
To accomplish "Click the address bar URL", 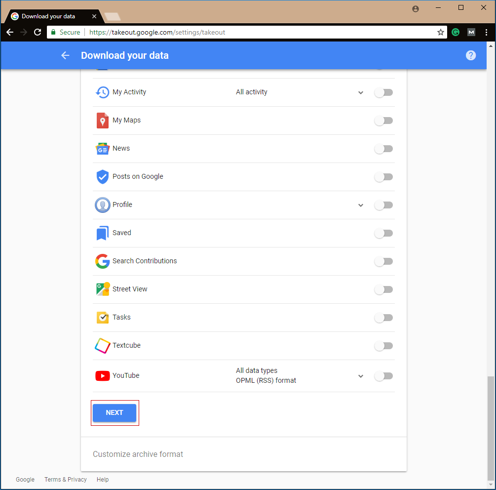I will point(157,32).
